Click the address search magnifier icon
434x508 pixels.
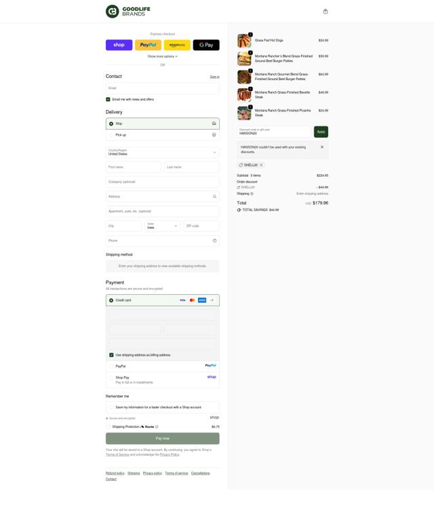point(214,196)
